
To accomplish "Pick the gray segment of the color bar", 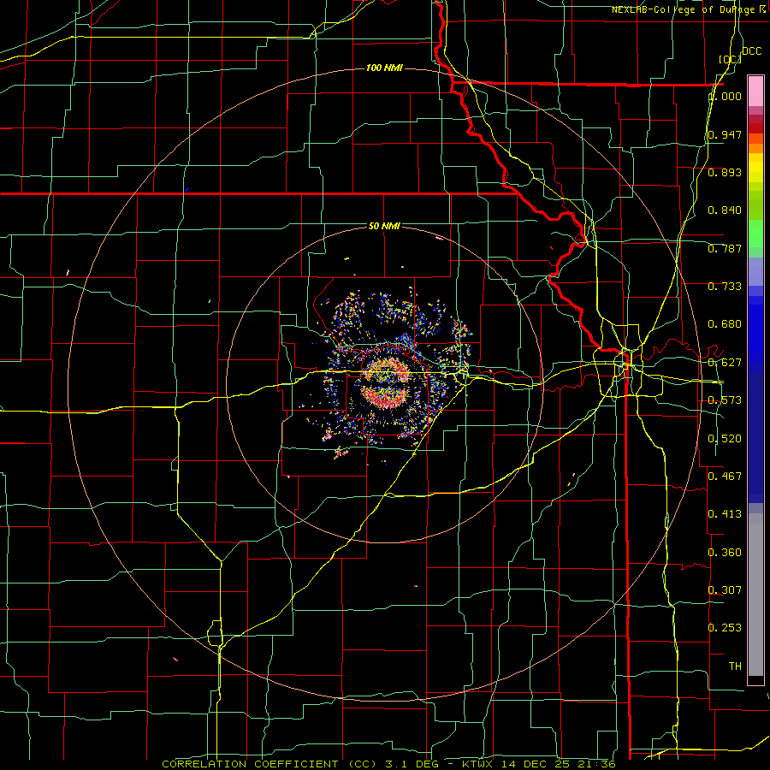I will 755,595.
